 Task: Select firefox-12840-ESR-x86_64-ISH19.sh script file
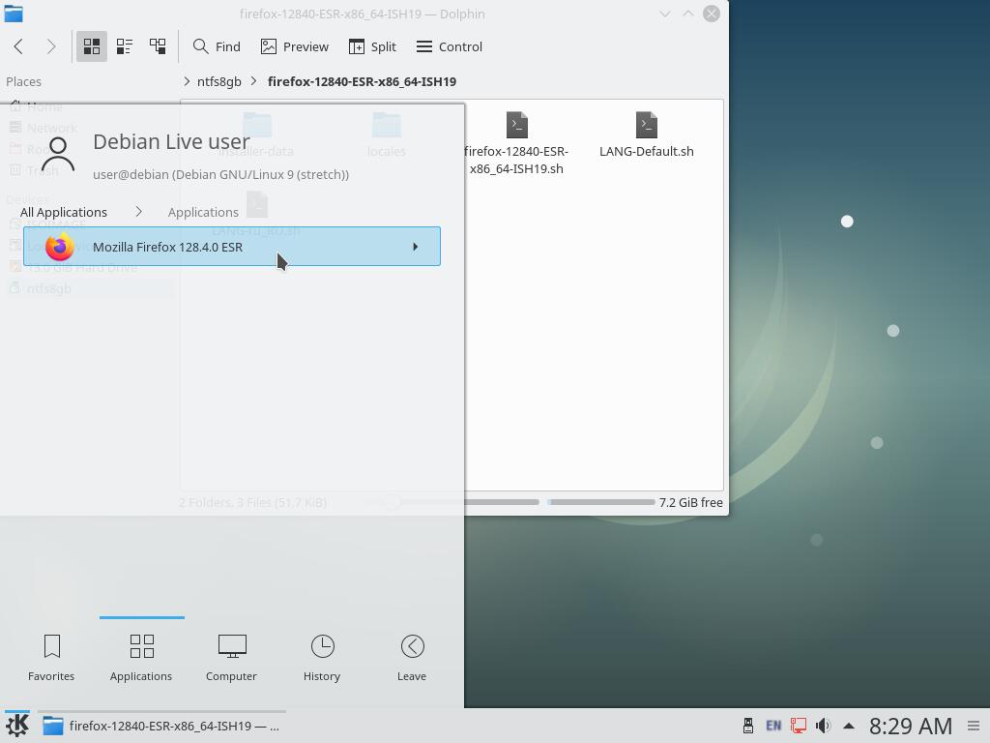[x=516, y=143]
